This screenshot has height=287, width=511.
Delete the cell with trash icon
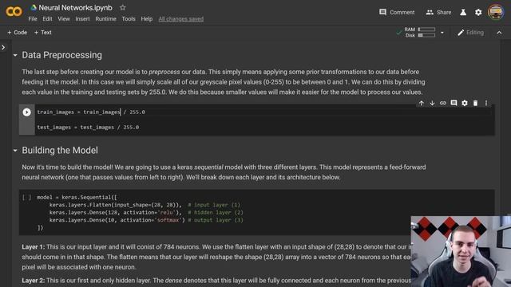475,103
